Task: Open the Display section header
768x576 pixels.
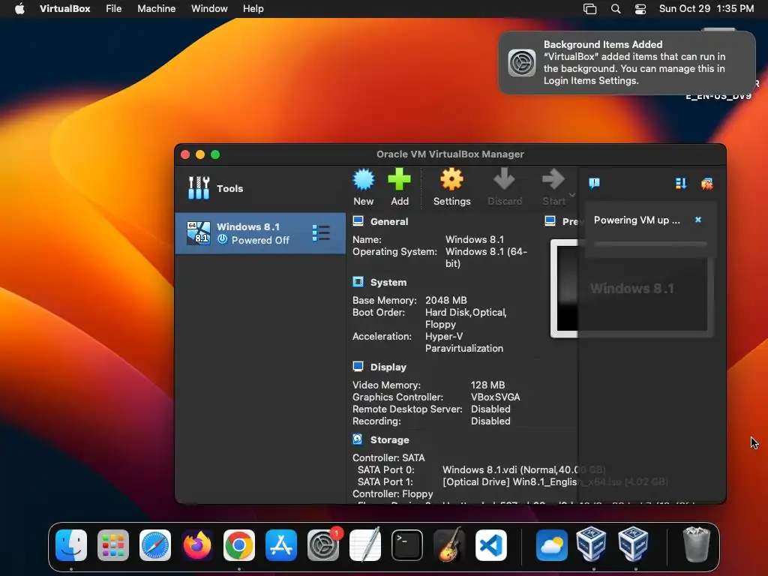Action: (x=388, y=367)
